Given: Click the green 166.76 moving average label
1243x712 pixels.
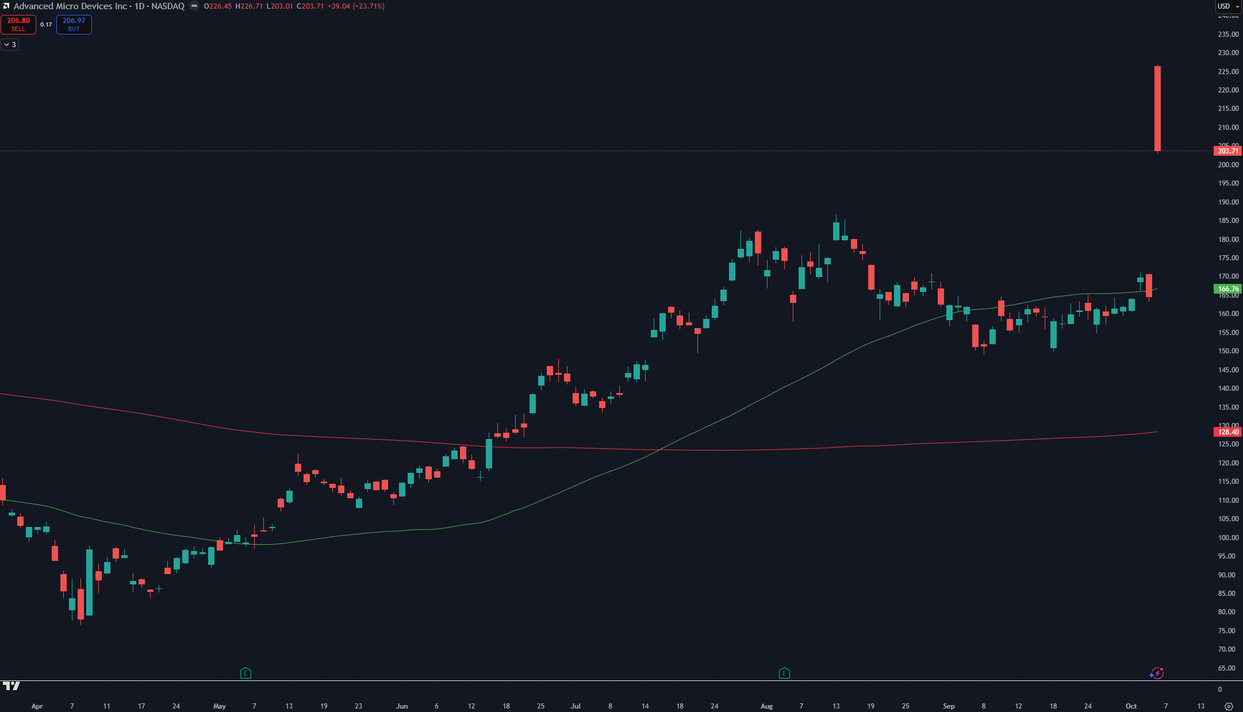Looking at the screenshot, I should pyautogui.click(x=1227, y=289).
